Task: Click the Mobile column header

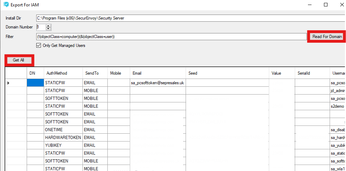Action: (x=119, y=73)
